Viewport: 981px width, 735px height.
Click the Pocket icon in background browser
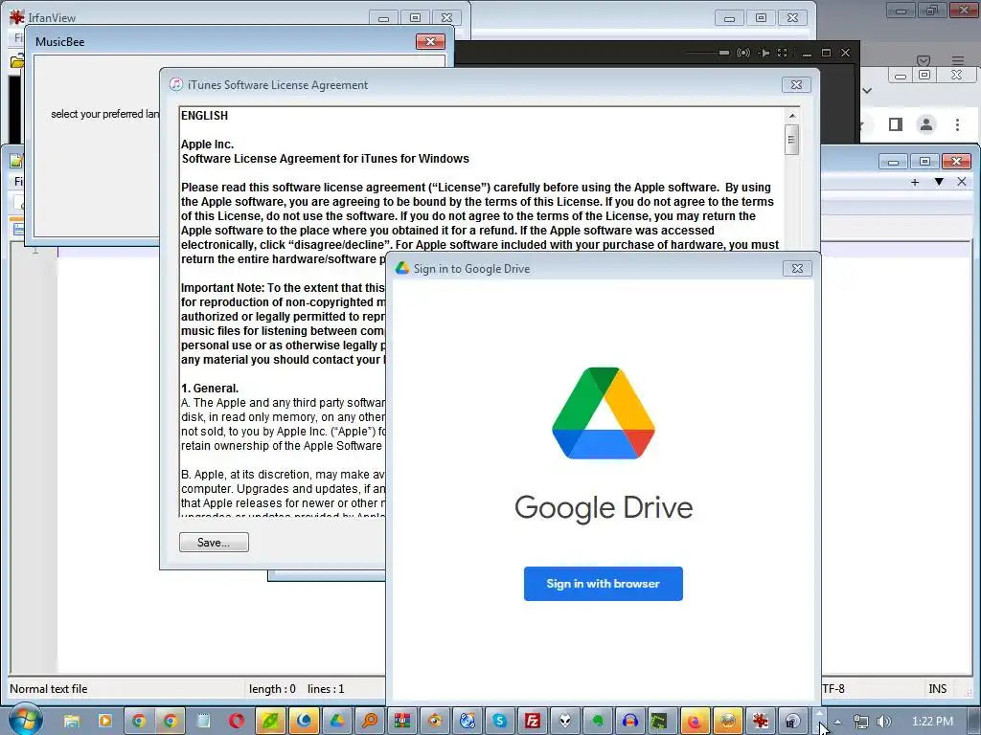click(x=924, y=60)
